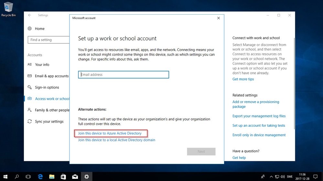323x181 pixels.
Task: Click Enroll only in device management
Action: tap(259, 135)
